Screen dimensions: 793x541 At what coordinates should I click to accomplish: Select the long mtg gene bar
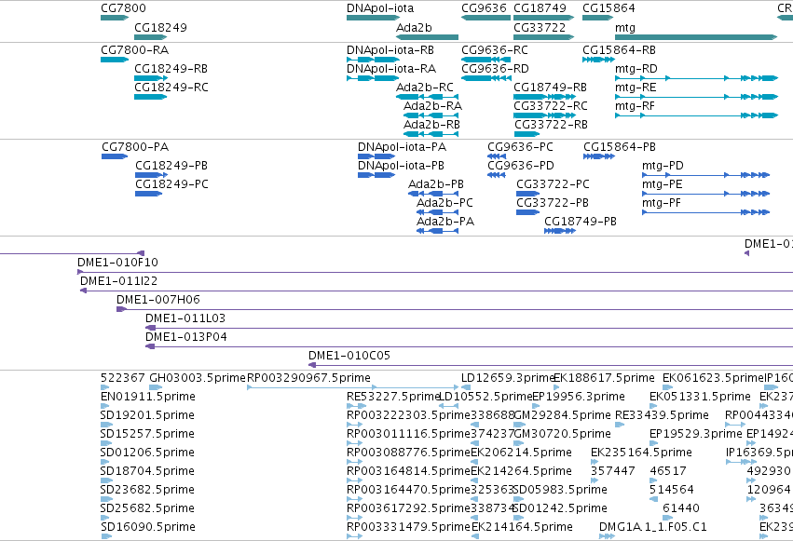pyautogui.click(x=696, y=37)
